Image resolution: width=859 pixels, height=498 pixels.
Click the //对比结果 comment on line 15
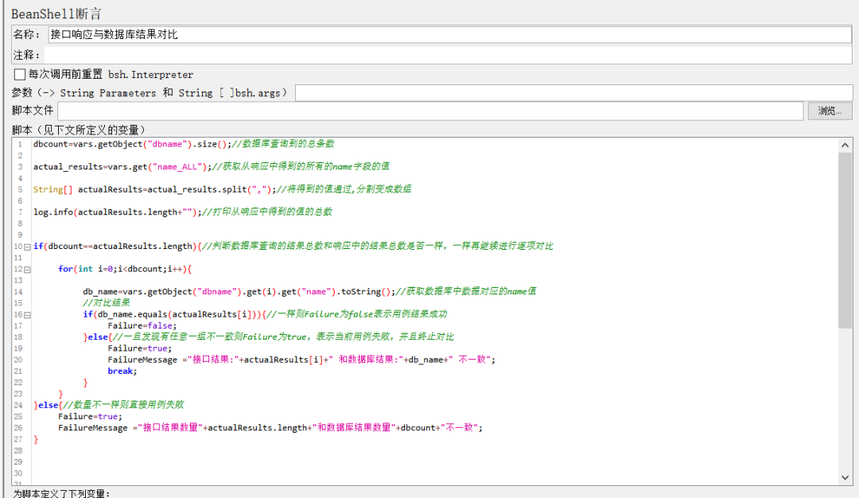107,303
